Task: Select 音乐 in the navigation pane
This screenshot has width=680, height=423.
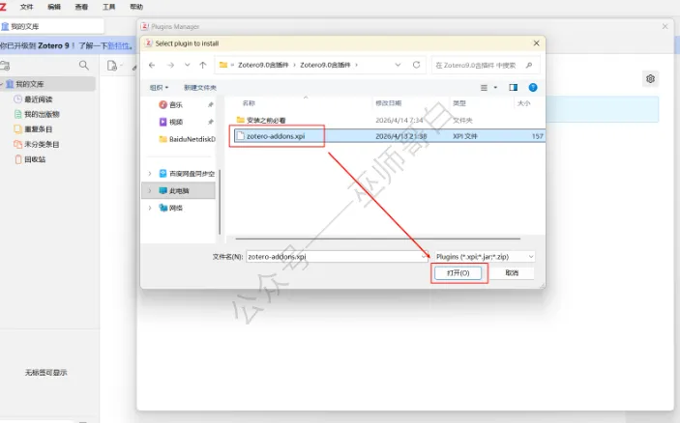Action: 176,104
